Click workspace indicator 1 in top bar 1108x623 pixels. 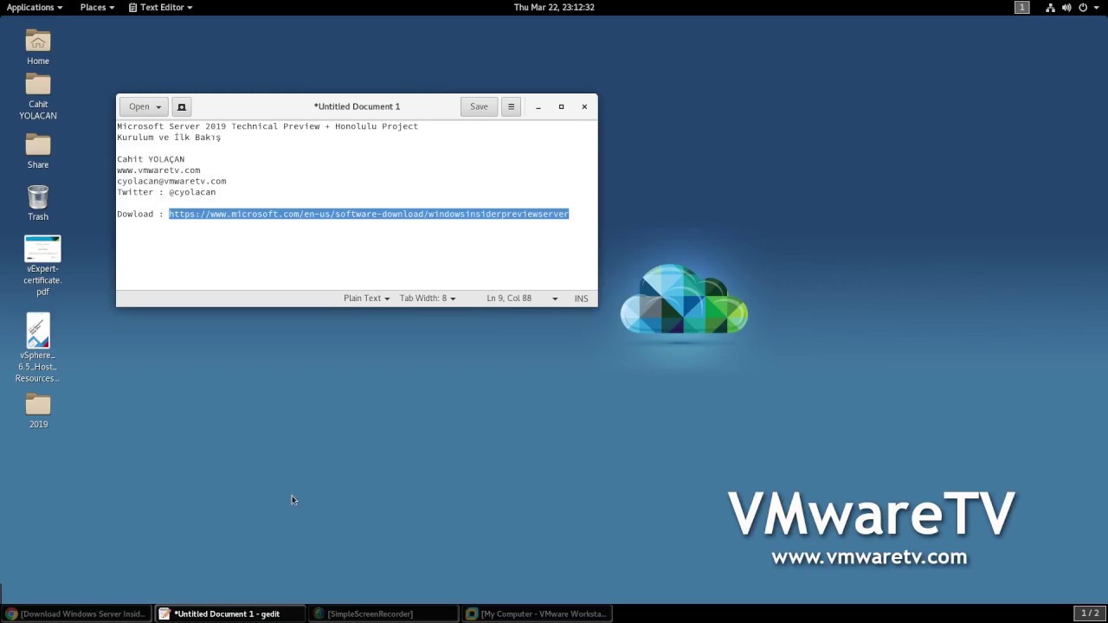(x=1022, y=7)
